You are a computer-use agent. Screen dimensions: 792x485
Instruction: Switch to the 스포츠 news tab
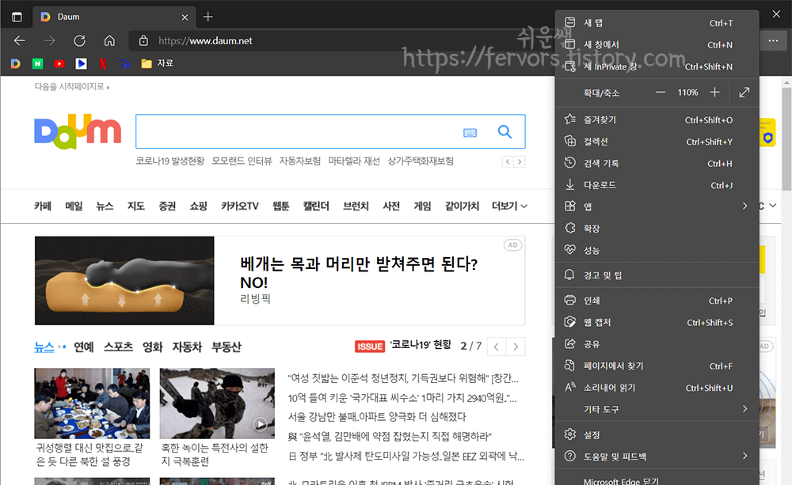[118, 347]
